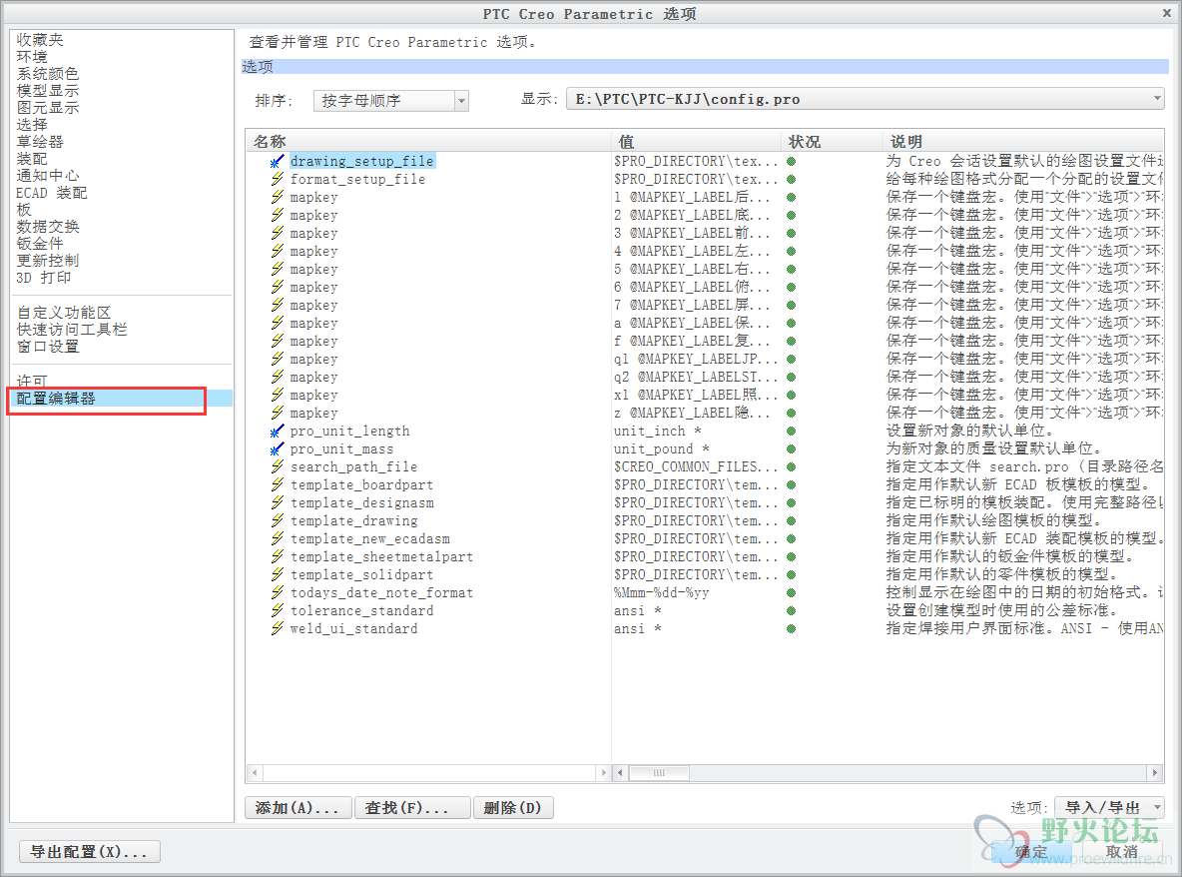This screenshot has width=1182, height=877.
Task: Click the green status dot for template_boardpart
Action: click(792, 484)
